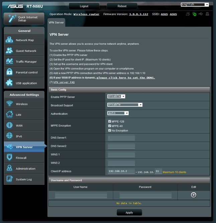Click the WINS 1 input field
This screenshot has height=223, width=216.
tap(121, 155)
